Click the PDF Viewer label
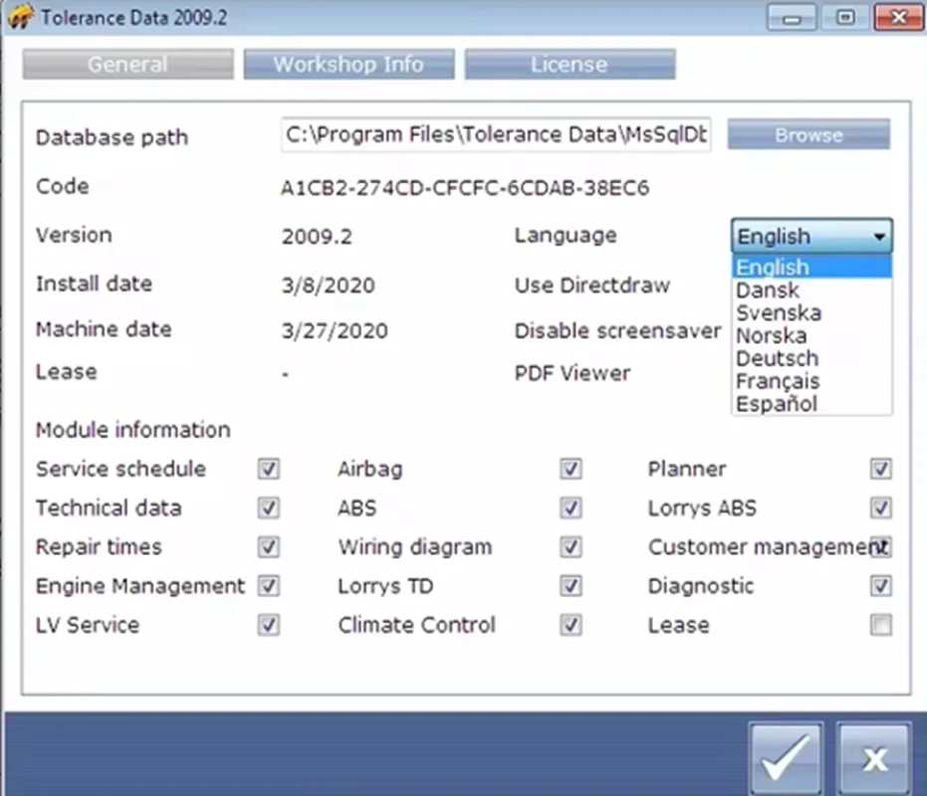Viewport: 927px width, 796px height. [x=573, y=373]
